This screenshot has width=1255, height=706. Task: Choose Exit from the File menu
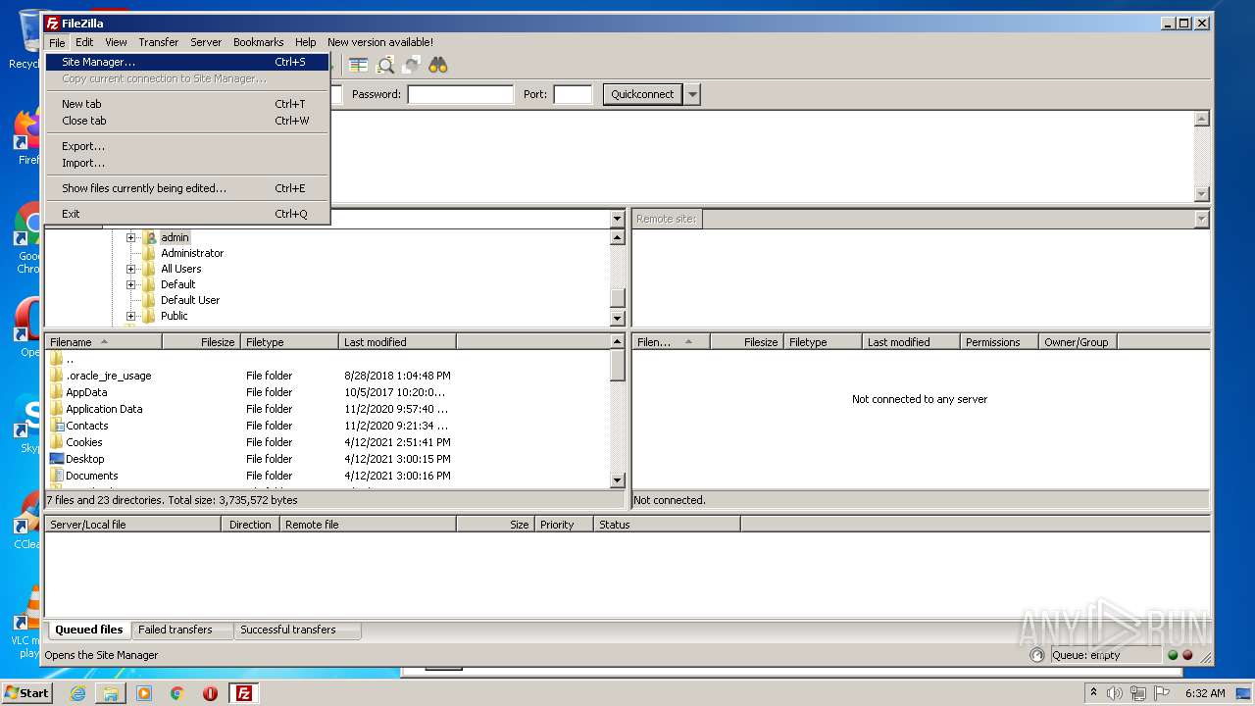coord(187,214)
